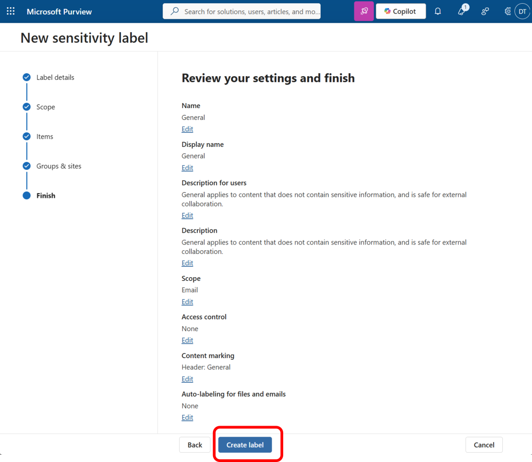The height and width of the screenshot is (462, 532).
Task: Click the search for solutions input field
Action: click(x=242, y=11)
